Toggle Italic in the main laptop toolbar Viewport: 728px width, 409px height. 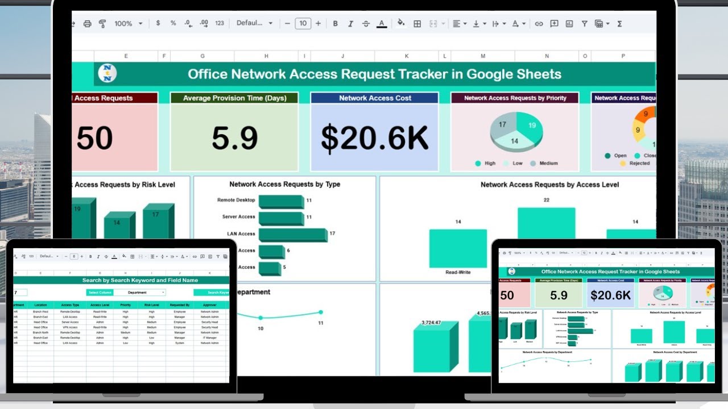[350, 23]
